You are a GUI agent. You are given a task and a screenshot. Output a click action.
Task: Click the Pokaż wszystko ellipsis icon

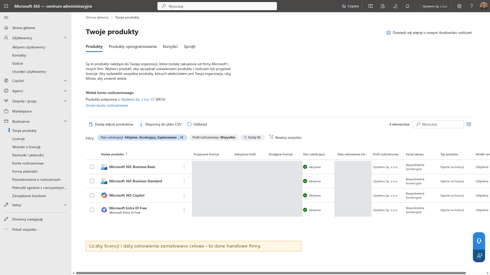(6, 229)
